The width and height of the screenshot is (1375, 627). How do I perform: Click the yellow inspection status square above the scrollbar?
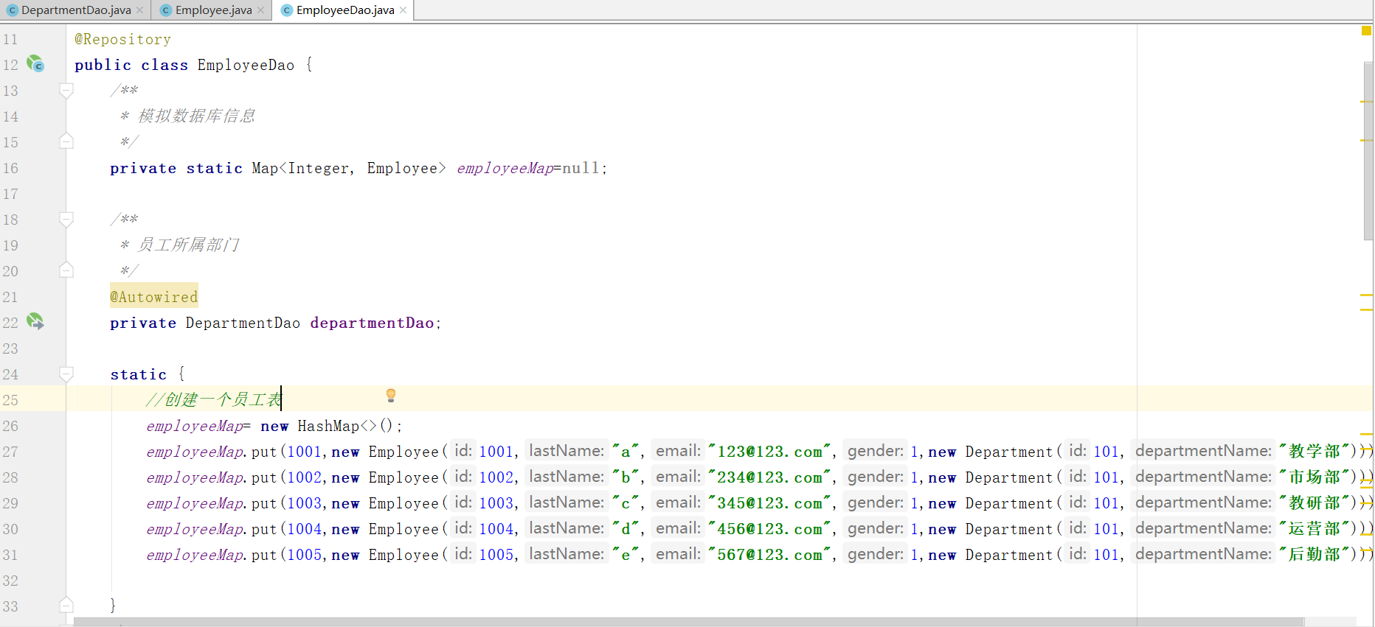(1366, 30)
